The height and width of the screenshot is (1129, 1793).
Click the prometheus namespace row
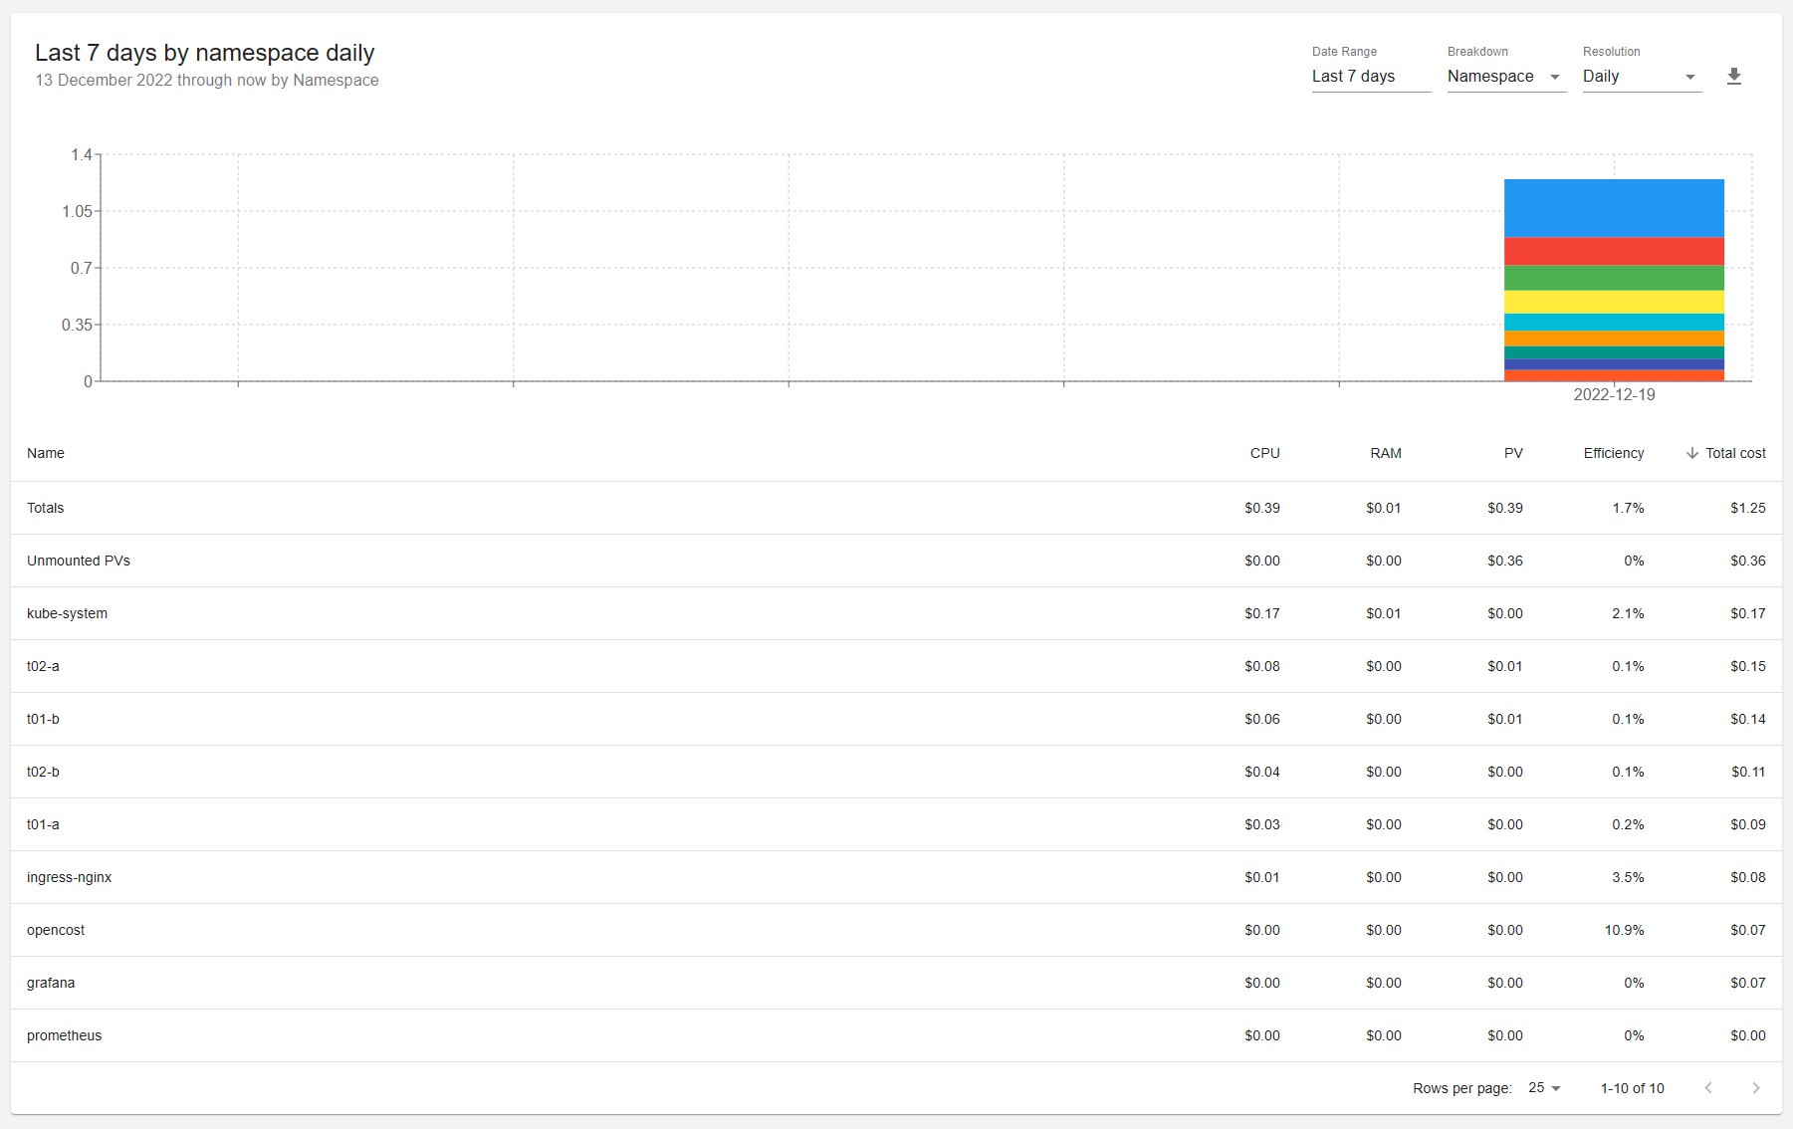pos(65,1035)
